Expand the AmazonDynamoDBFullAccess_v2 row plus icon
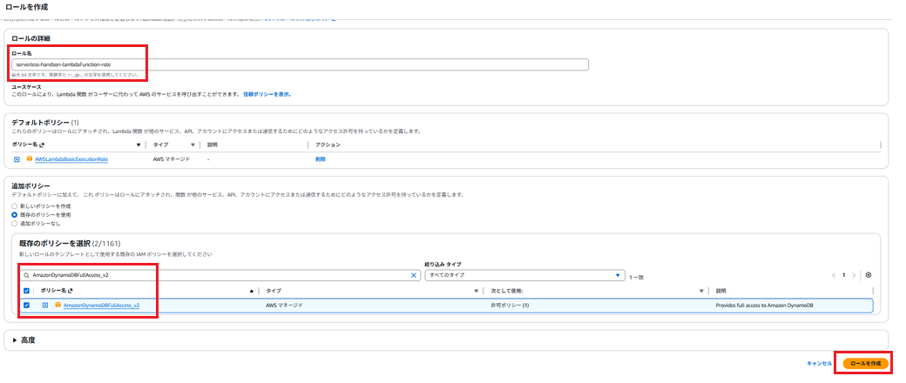 pos(45,305)
